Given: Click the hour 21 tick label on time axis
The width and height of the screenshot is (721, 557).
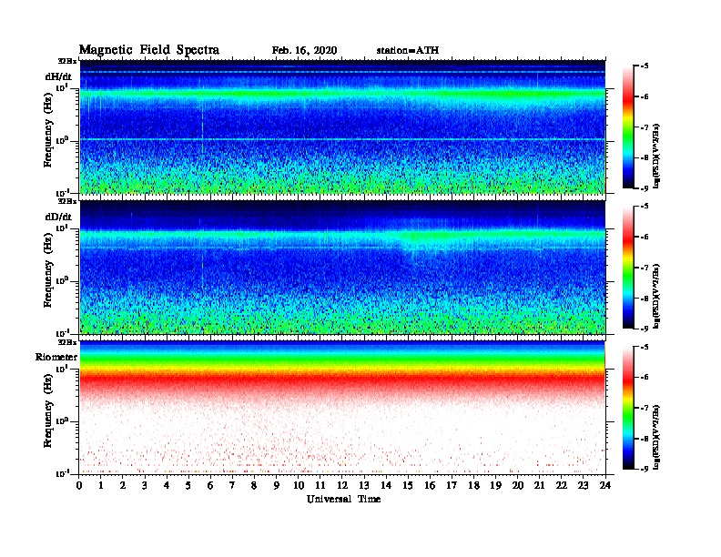Looking at the screenshot, I should tap(539, 485).
